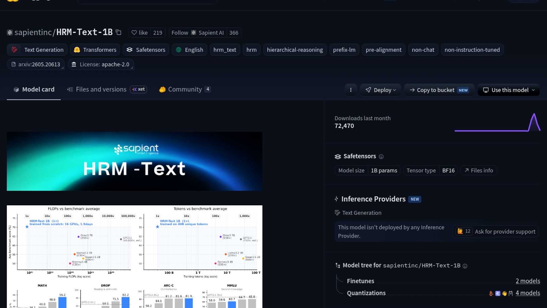Click the Inference Providers NEW badge

point(415,199)
